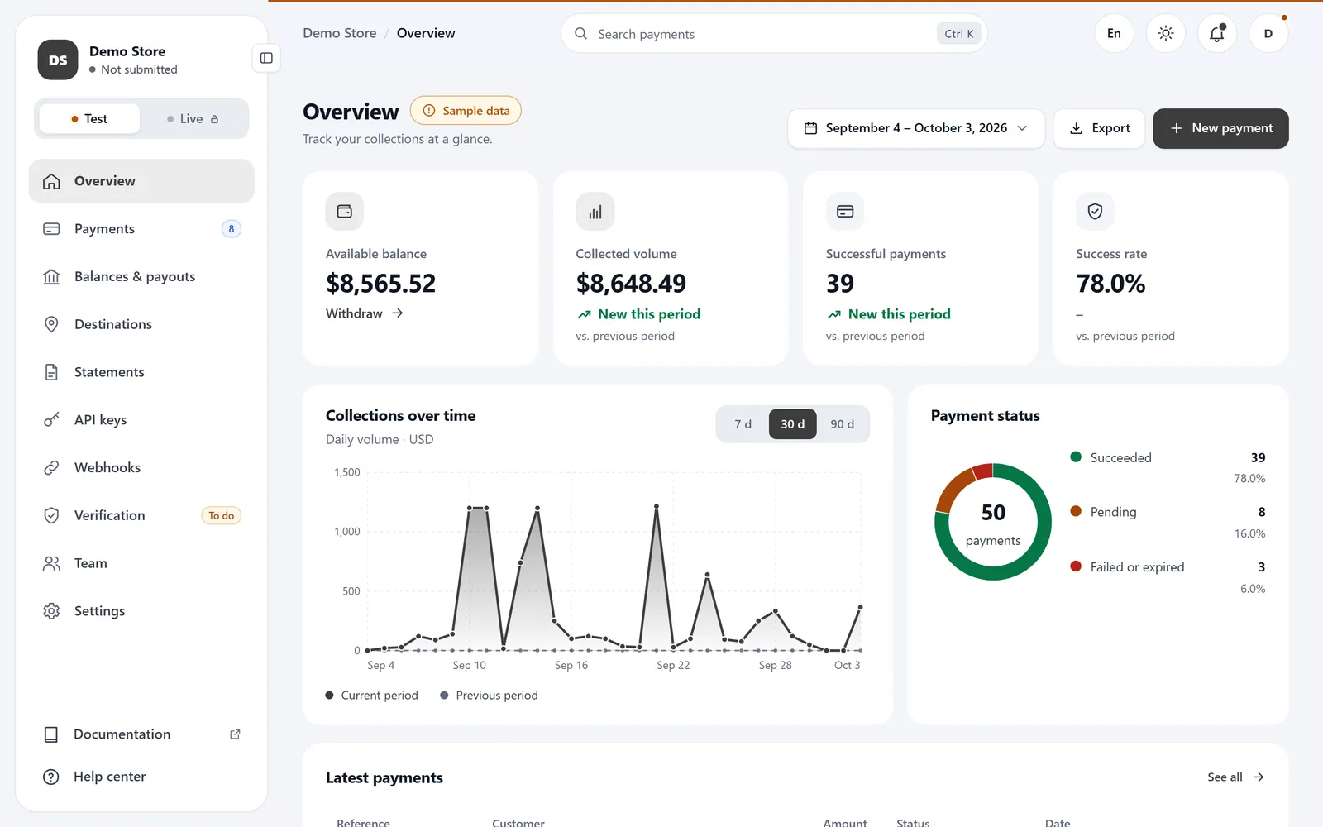The width and height of the screenshot is (1323, 827).
Task: Open the Overview sidebar item
Action: coord(141,181)
